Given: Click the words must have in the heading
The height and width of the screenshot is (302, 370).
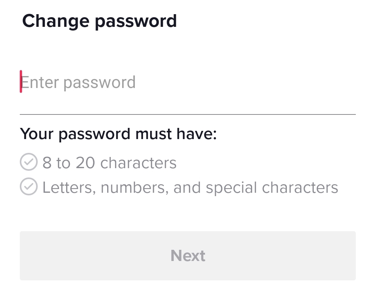Looking at the screenshot, I should click(x=176, y=134).
